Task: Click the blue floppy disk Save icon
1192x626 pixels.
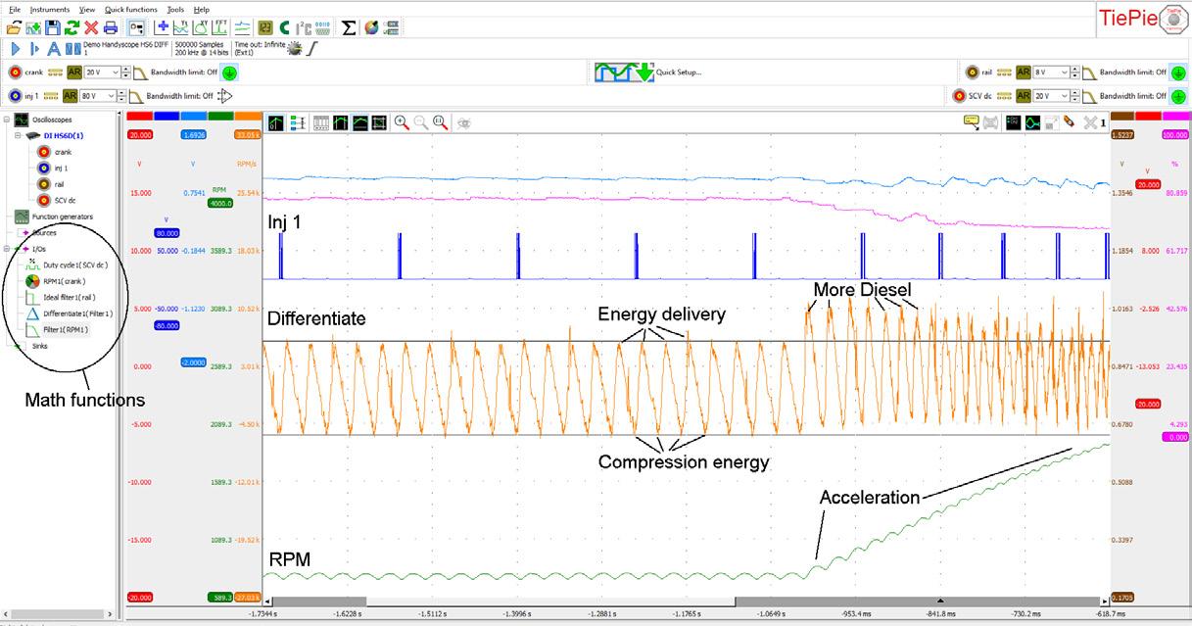Action: (53, 27)
